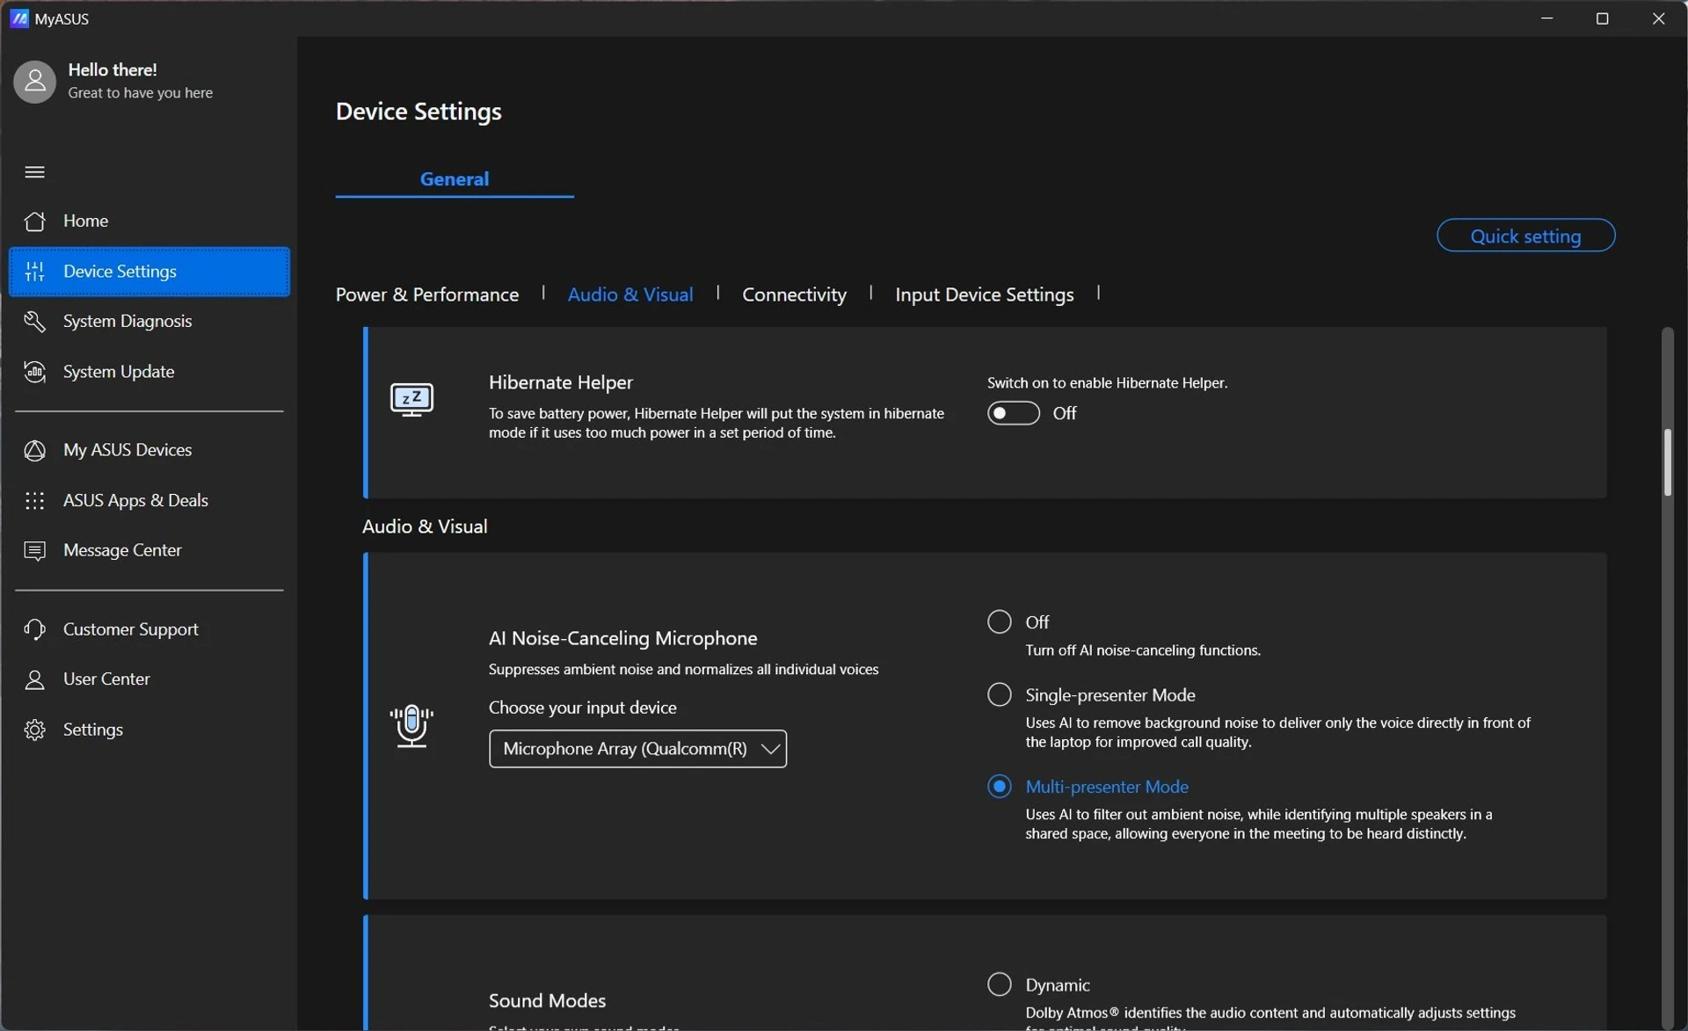Click the System Update icon
The width and height of the screenshot is (1688, 1031).
click(34, 372)
